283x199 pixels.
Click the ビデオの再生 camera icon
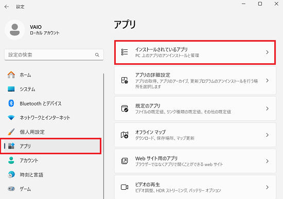click(x=125, y=187)
